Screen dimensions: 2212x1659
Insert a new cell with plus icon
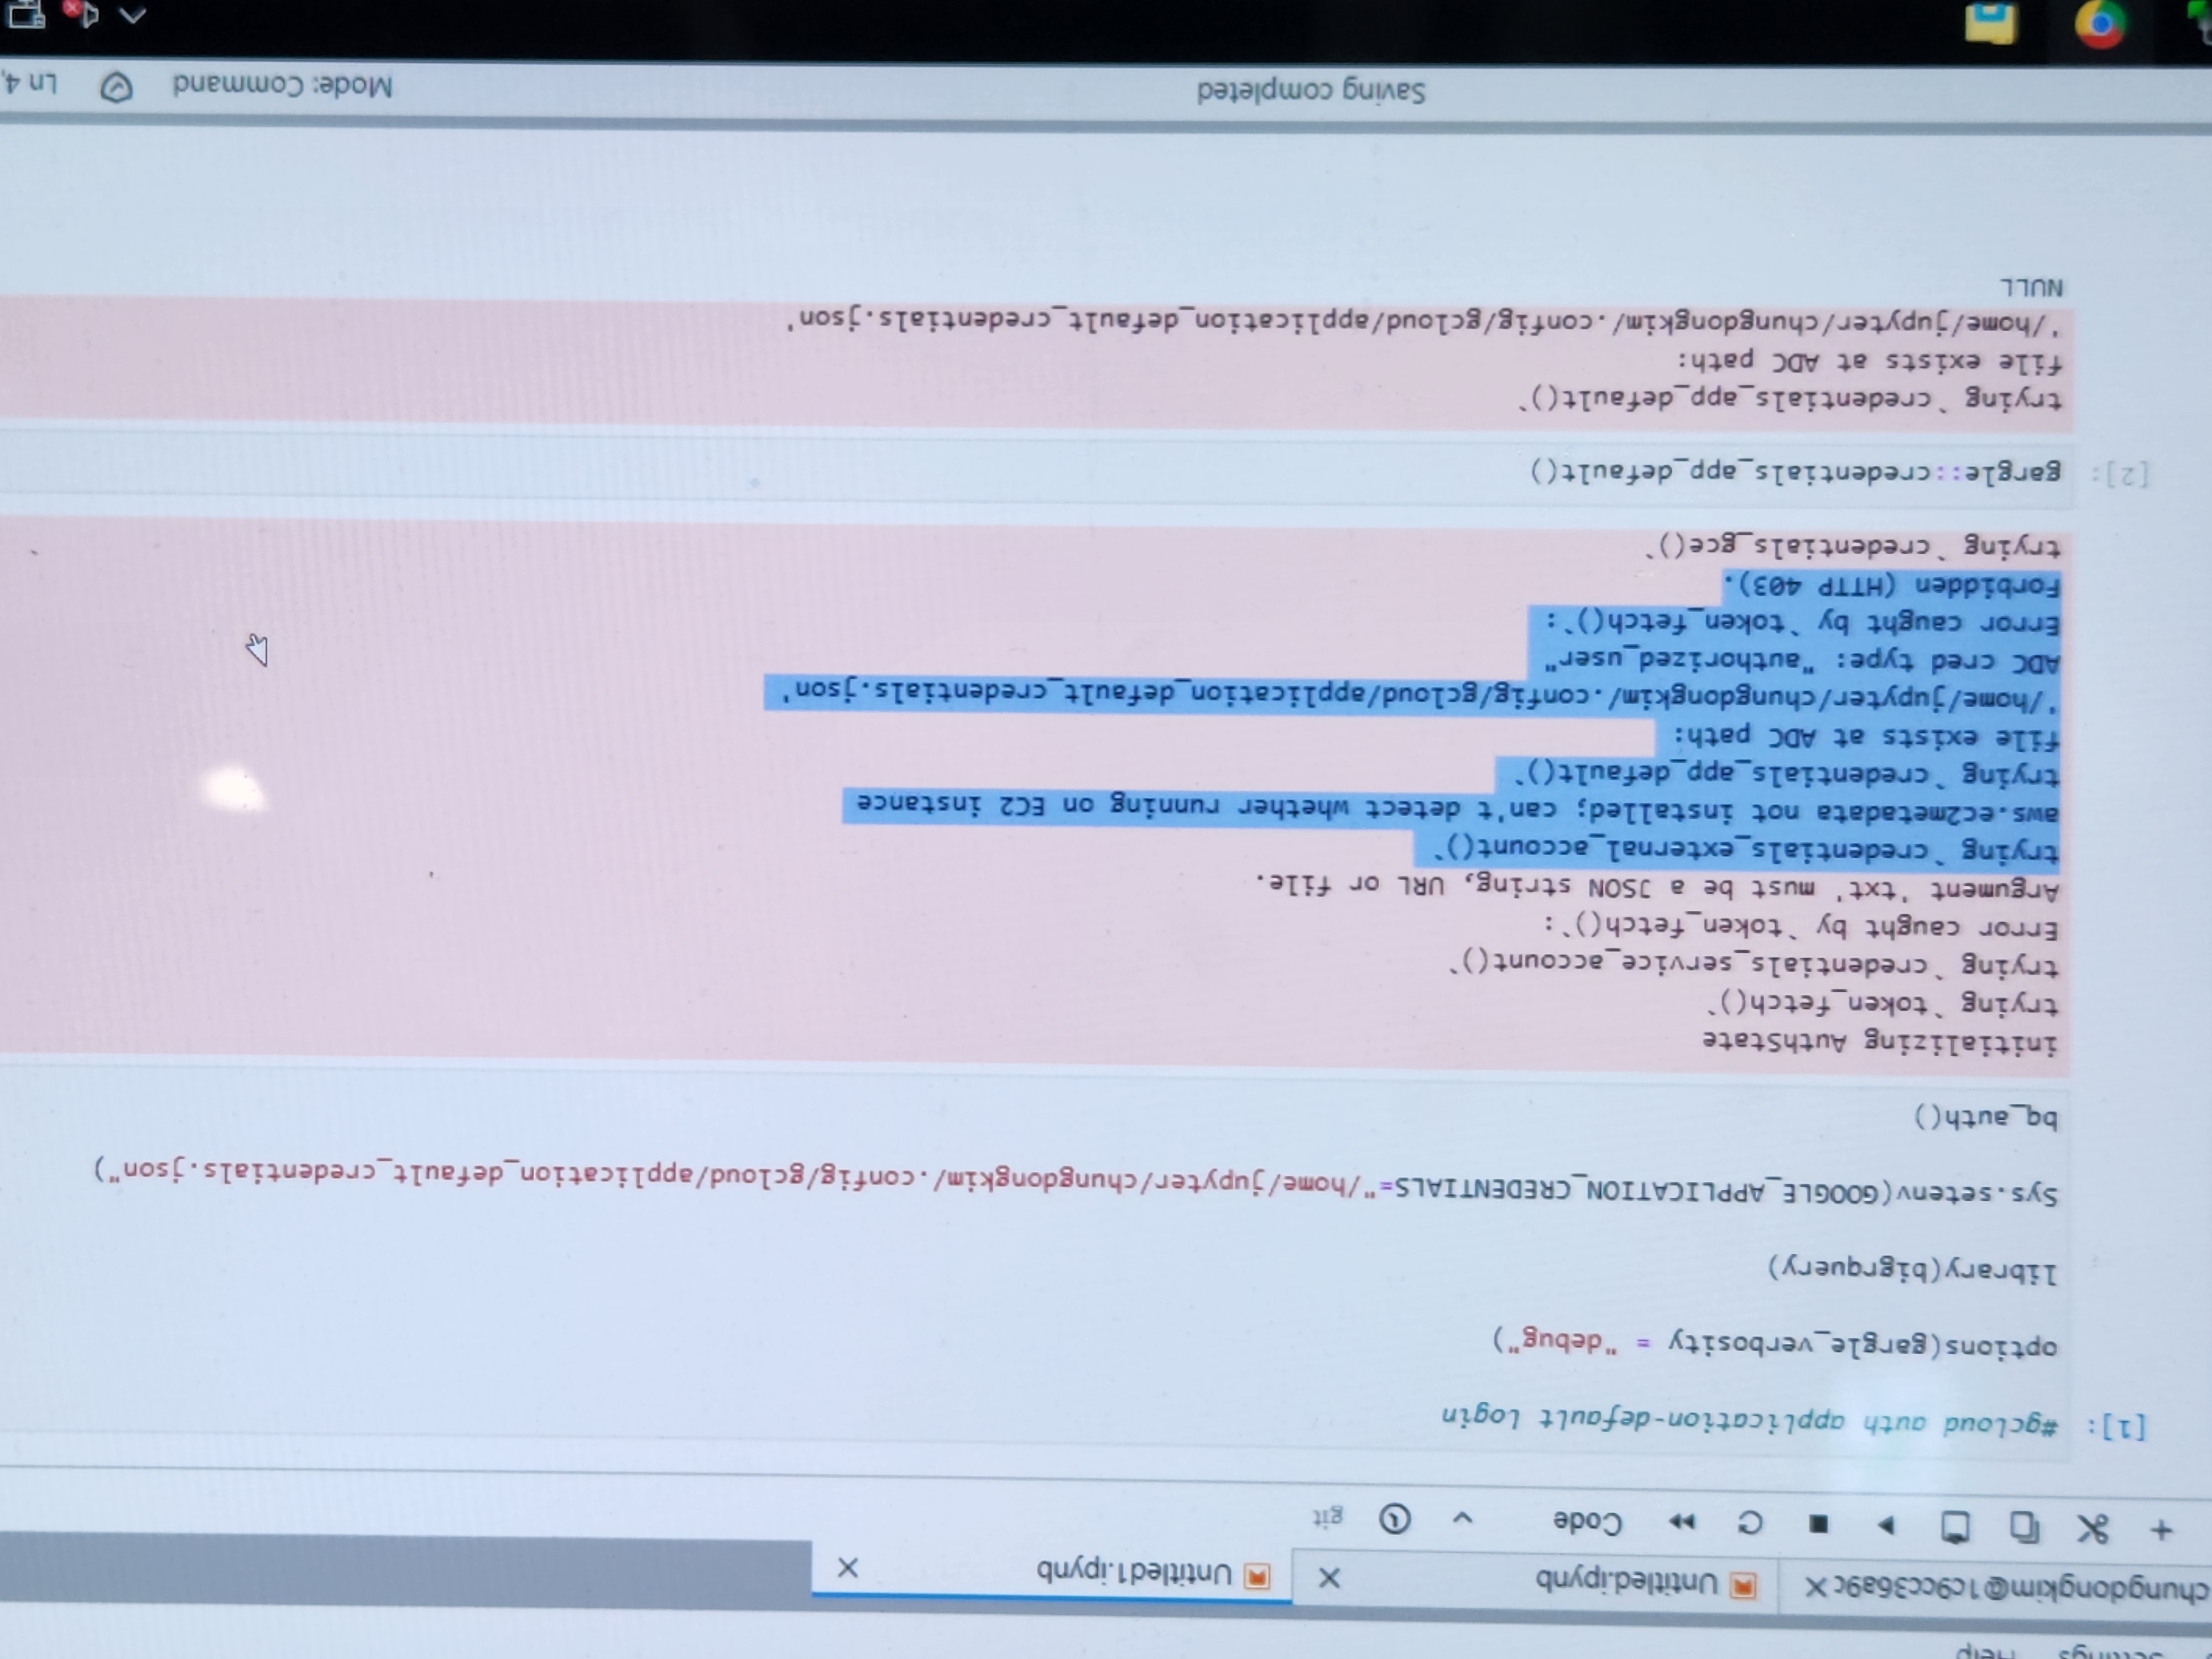(x=2161, y=1530)
